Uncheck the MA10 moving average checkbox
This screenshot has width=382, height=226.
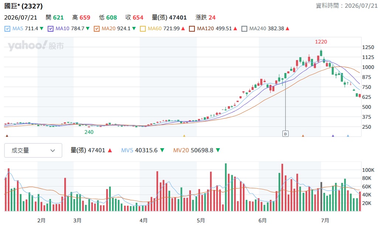[51, 29]
